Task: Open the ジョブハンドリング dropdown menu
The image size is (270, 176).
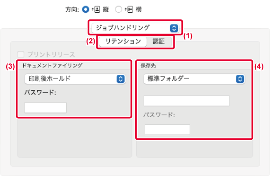Action: [x=135, y=28]
